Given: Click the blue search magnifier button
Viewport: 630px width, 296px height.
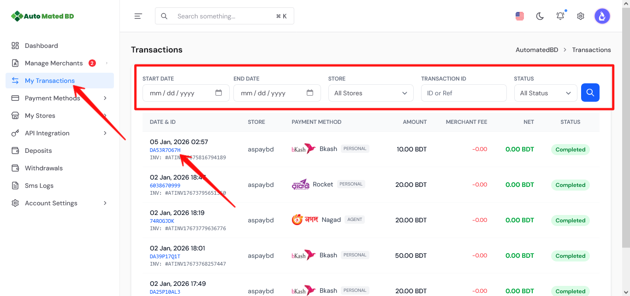Looking at the screenshot, I should tap(590, 93).
